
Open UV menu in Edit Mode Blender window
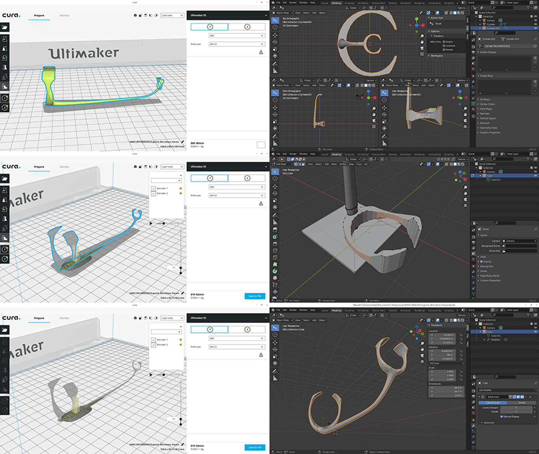point(365,164)
